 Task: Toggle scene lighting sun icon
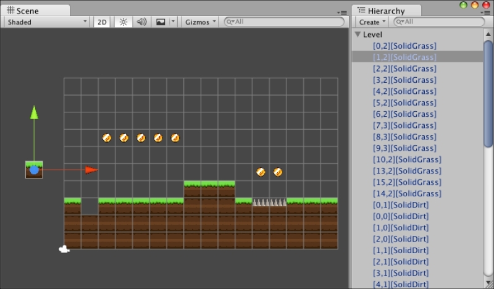click(x=123, y=22)
